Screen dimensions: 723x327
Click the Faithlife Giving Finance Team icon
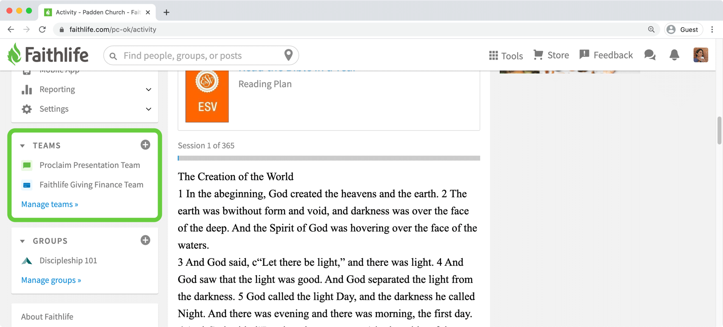[x=27, y=185]
